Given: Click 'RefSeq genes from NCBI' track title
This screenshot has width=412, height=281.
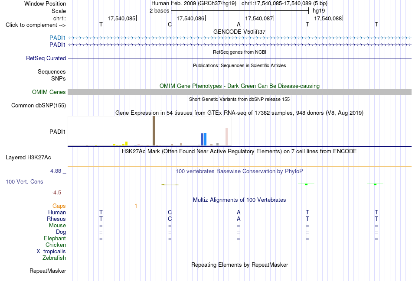Looking at the screenshot, I should [x=239, y=52].
